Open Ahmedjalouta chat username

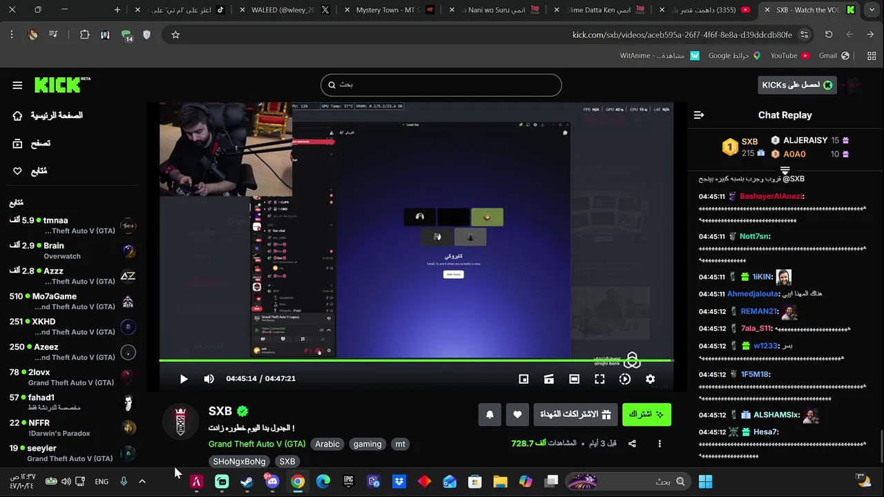753,293
